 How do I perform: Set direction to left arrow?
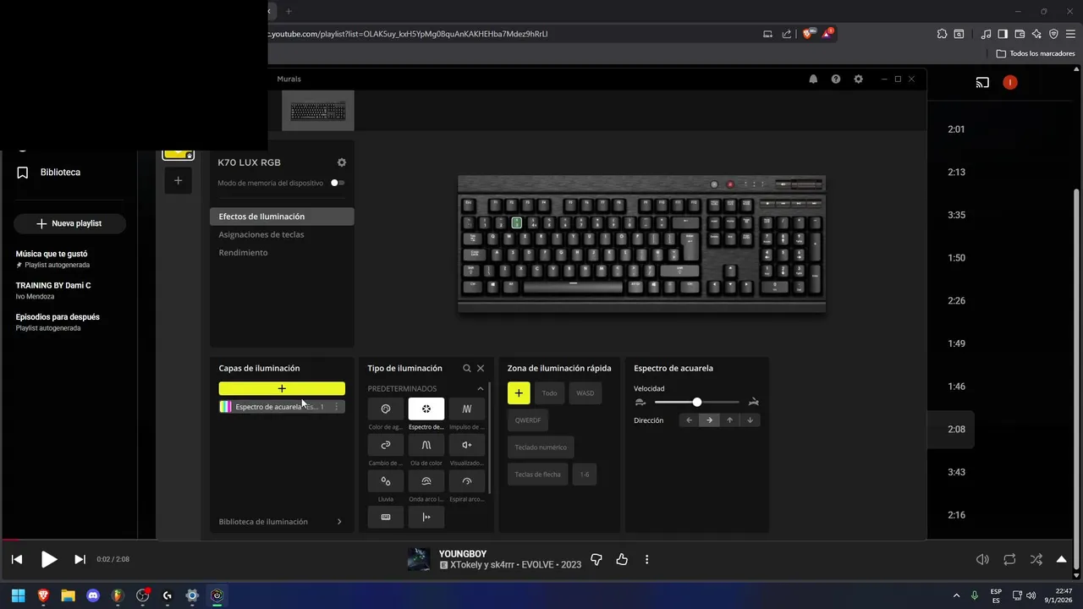tap(689, 420)
